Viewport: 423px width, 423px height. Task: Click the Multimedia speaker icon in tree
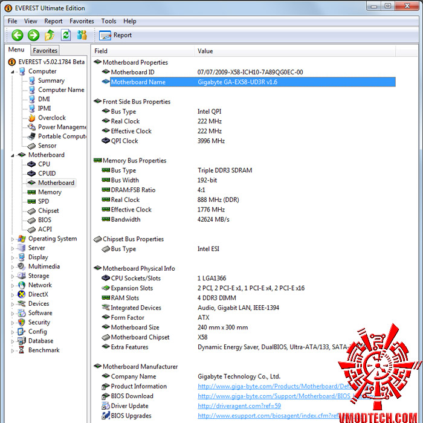click(x=22, y=266)
